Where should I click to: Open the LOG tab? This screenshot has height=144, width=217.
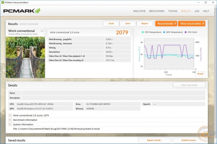tap(197, 11)
